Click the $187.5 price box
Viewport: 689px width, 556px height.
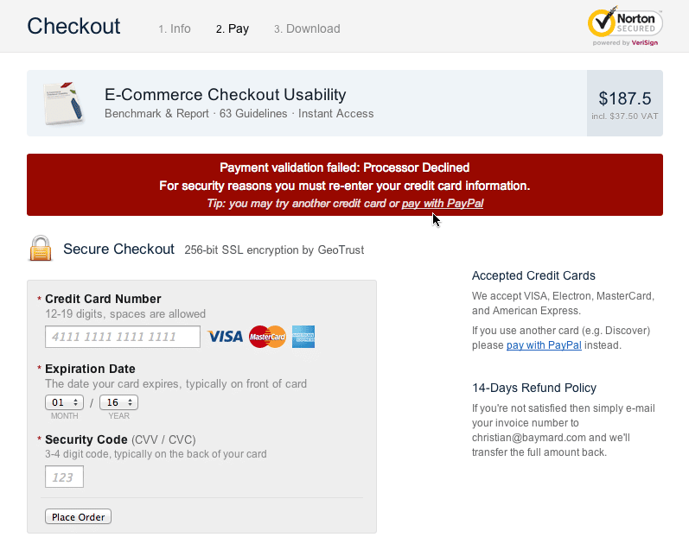(624, 104)
